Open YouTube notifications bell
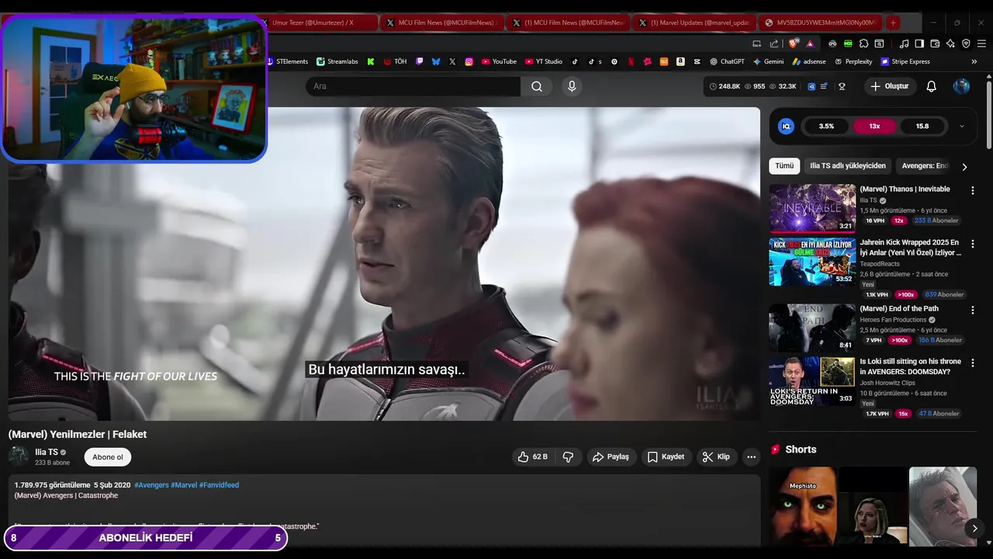993x559 pixels. [x=931, y=86]
